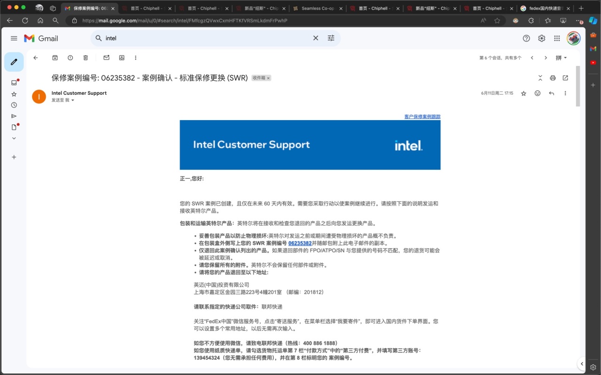Click the Gmail logo
This screenshot has width=601, height=375.
tap(41, 38)
